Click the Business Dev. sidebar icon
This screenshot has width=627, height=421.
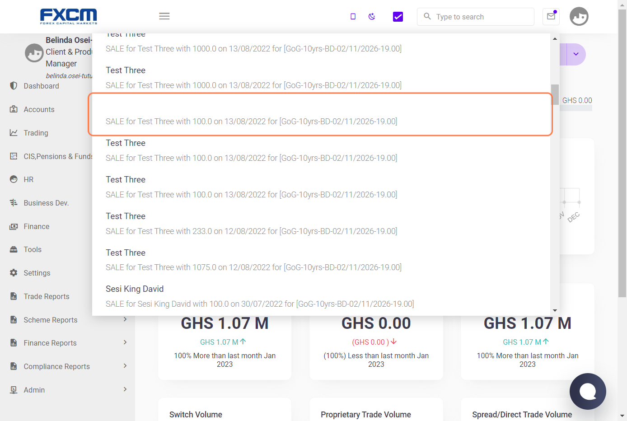[x=14, y=203]
